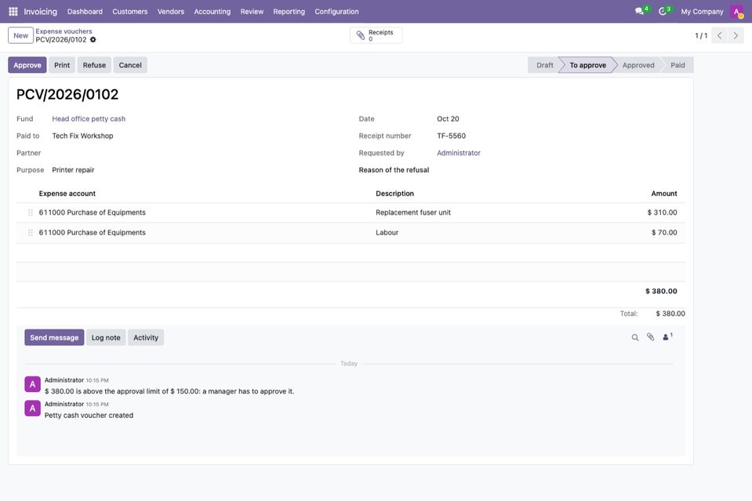Open the conversations chat icon
This screenshot has height=501, width=752.
639,12
